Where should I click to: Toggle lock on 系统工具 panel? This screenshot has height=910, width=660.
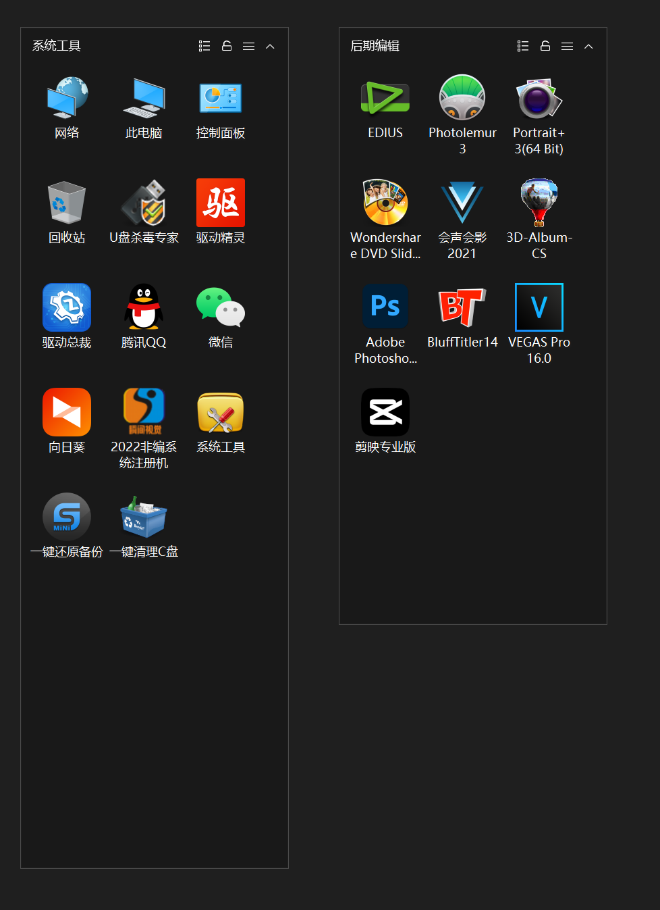pyautogui.click(x=227, y=46)
